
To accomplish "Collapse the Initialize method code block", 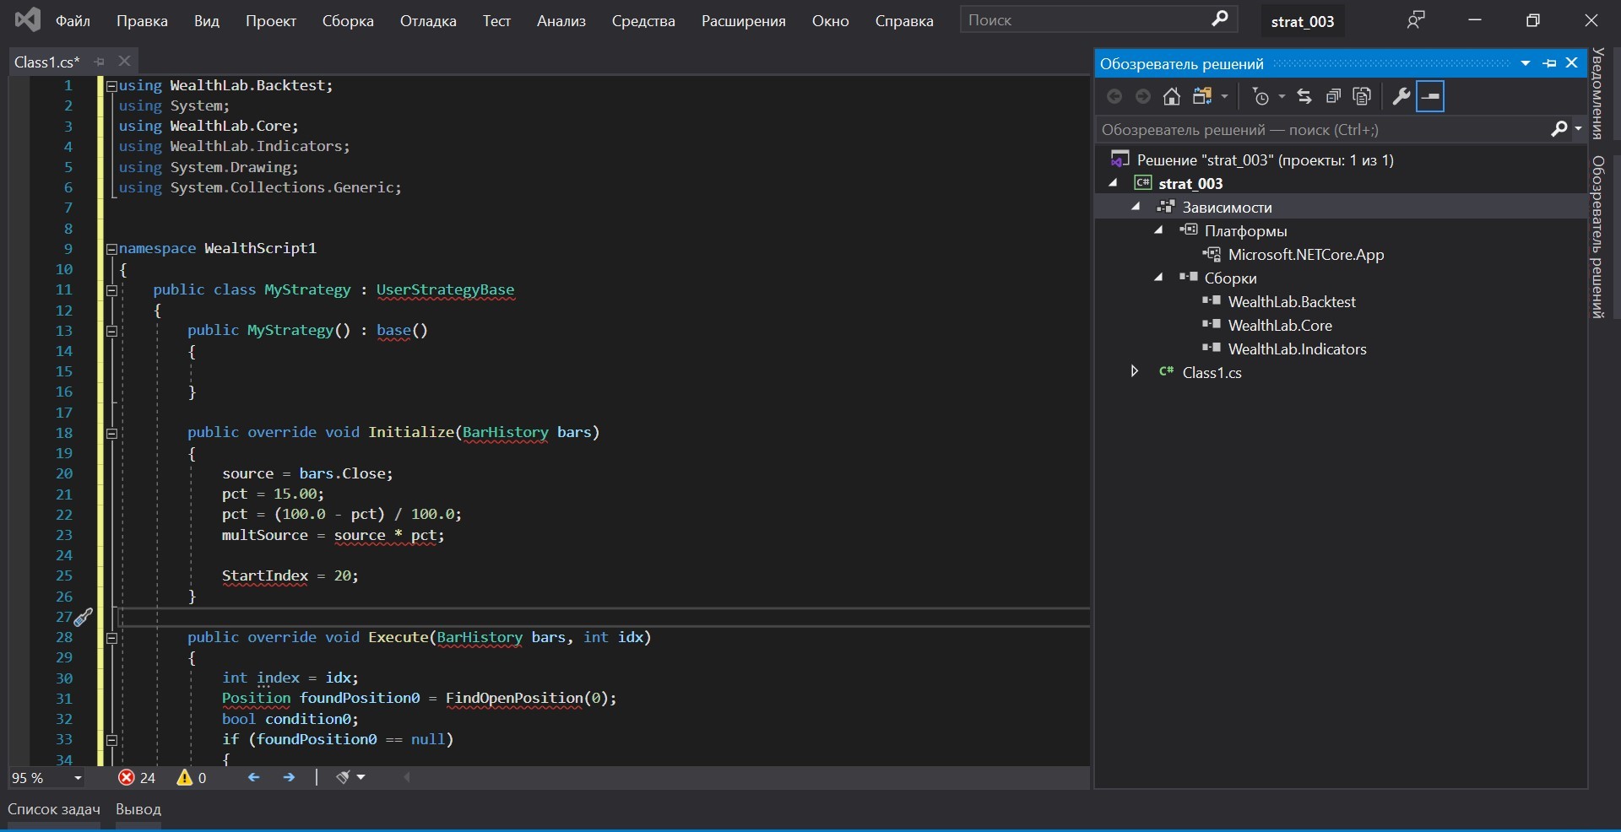I will (x=111, y=433).
